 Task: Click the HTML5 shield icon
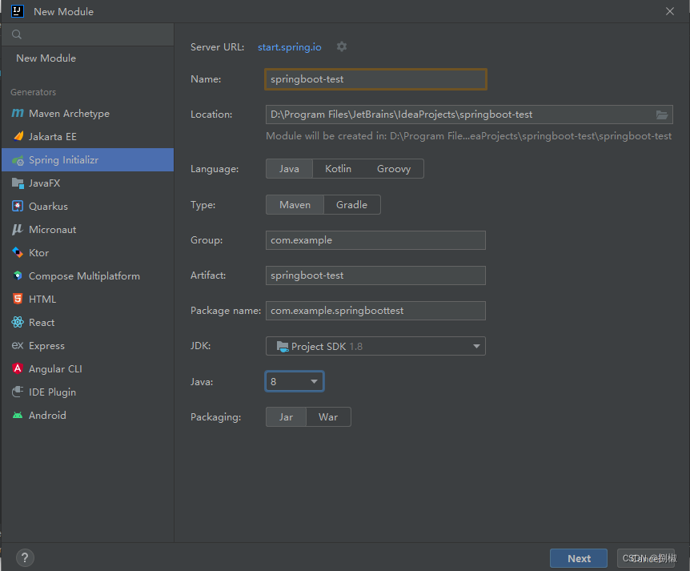(18, 299)
